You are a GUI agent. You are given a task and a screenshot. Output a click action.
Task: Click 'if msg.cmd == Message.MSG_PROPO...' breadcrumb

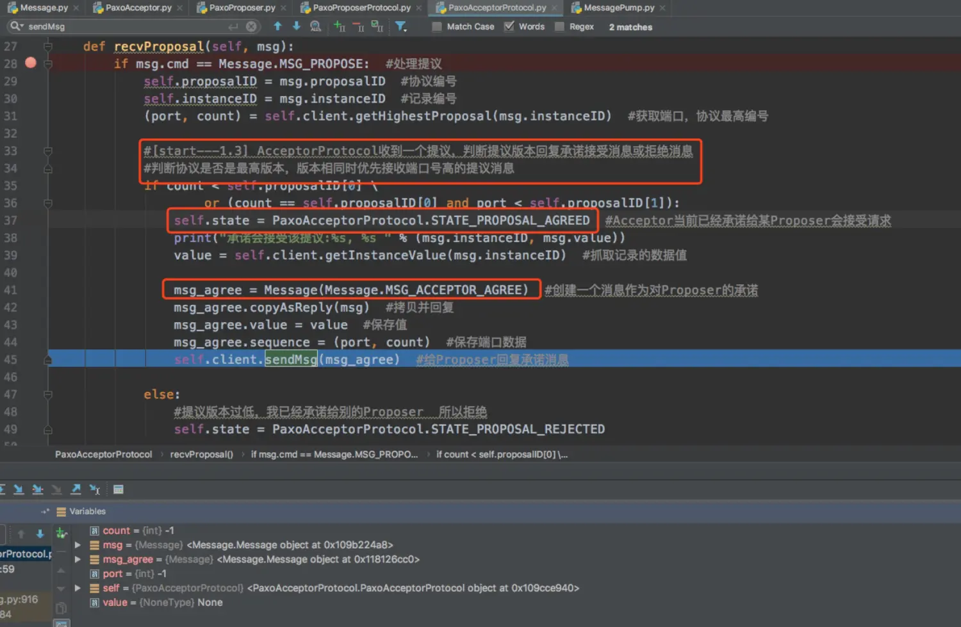334,455
